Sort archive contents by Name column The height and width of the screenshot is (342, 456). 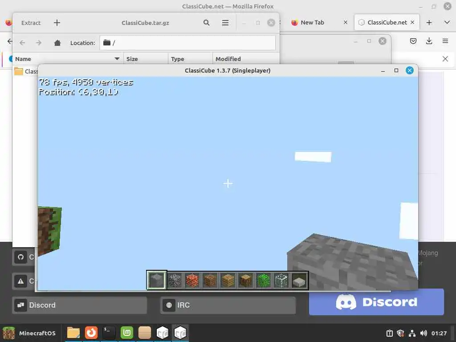coord(68,59)
